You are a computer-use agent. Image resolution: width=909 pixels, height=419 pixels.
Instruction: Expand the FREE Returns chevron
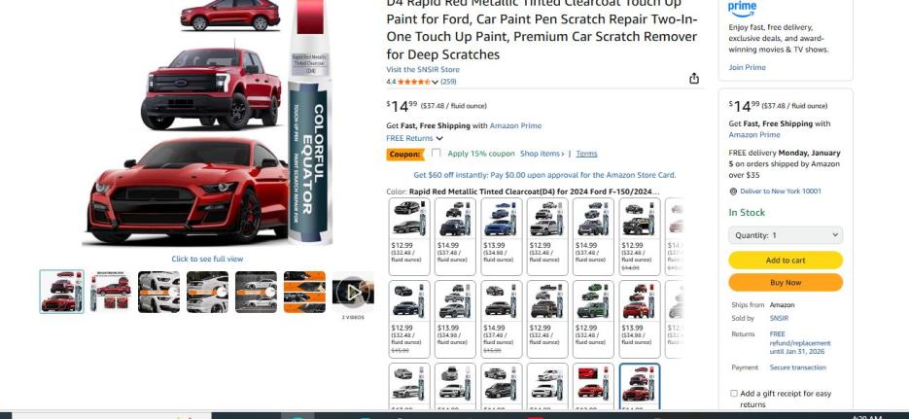[x=439, y=138]
